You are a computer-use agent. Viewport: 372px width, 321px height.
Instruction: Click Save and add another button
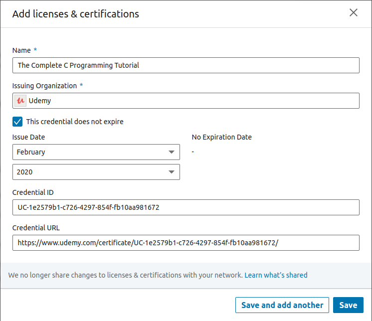282,305
